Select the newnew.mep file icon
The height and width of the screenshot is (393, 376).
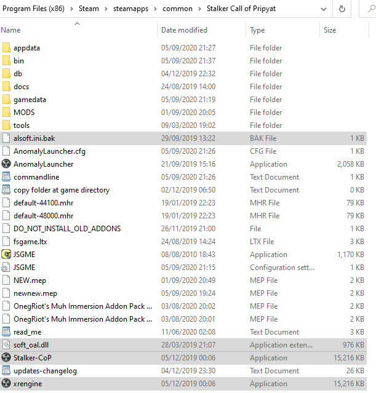[6, 293]
